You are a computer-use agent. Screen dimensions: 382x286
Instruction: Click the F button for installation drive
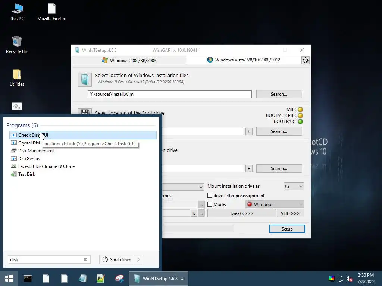(x=249, y=169)
